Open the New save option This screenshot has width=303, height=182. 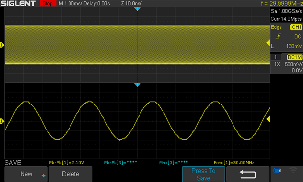coord(26,174)
